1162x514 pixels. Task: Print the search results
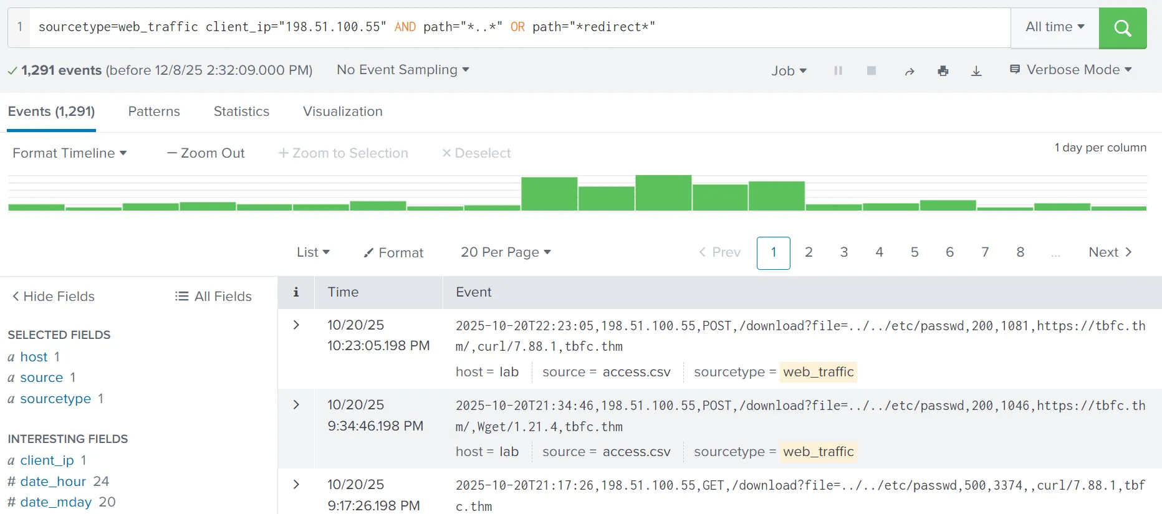click(943, 71)
